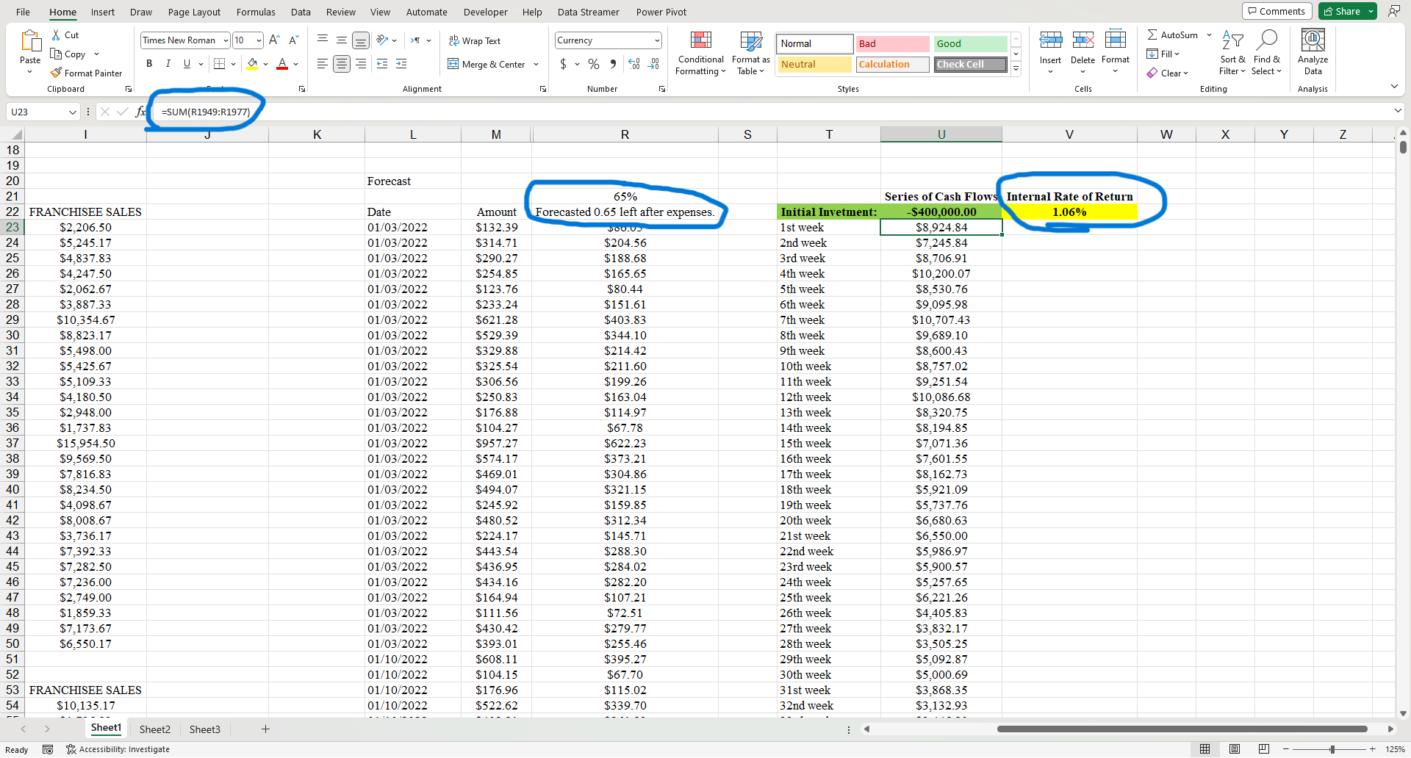Image resolution: width=1411 pixels, height=758 pixels.
Task: Click the Merge & Center icon
Action: (453, 65)
